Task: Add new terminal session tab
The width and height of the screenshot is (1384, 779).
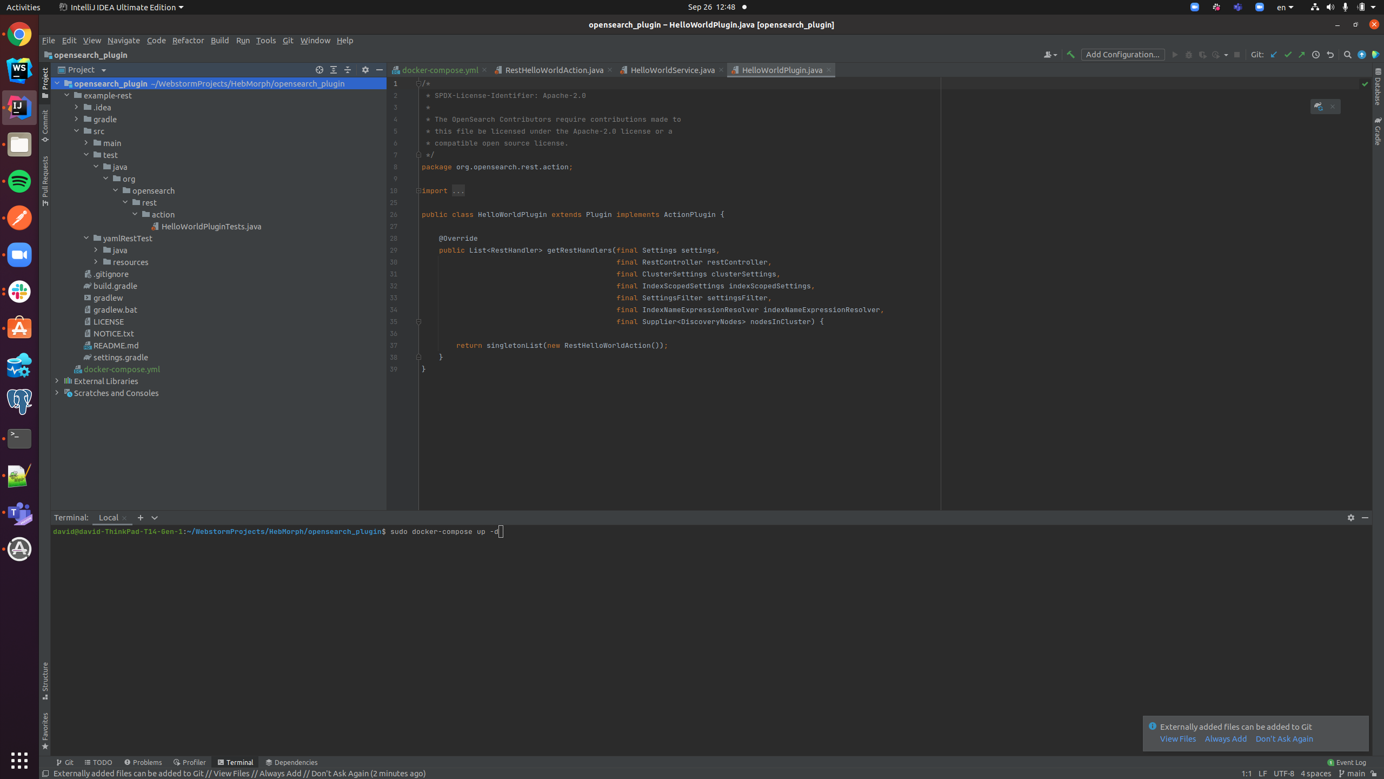Action: pyautogui.click(x=141, y=518)
